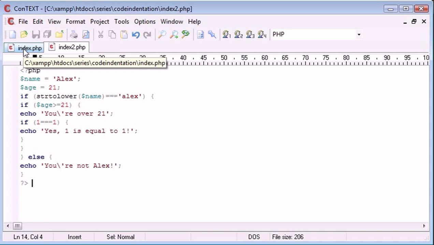Click the horizontal scrollbar thumb
Viewport: 434px width, 245px height.
click(17, 226)
